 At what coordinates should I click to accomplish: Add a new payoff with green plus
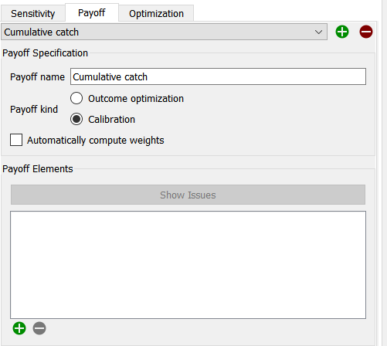[342, 32]
